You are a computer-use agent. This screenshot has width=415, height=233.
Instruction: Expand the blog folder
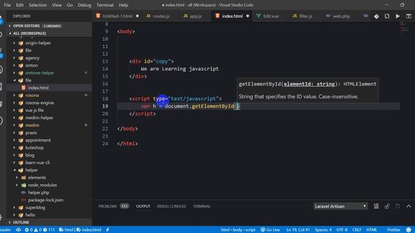click(30, 155)
